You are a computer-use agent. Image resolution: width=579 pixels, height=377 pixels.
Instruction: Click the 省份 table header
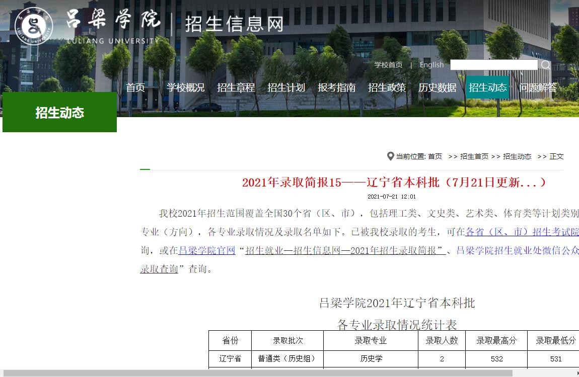point(230,340)
